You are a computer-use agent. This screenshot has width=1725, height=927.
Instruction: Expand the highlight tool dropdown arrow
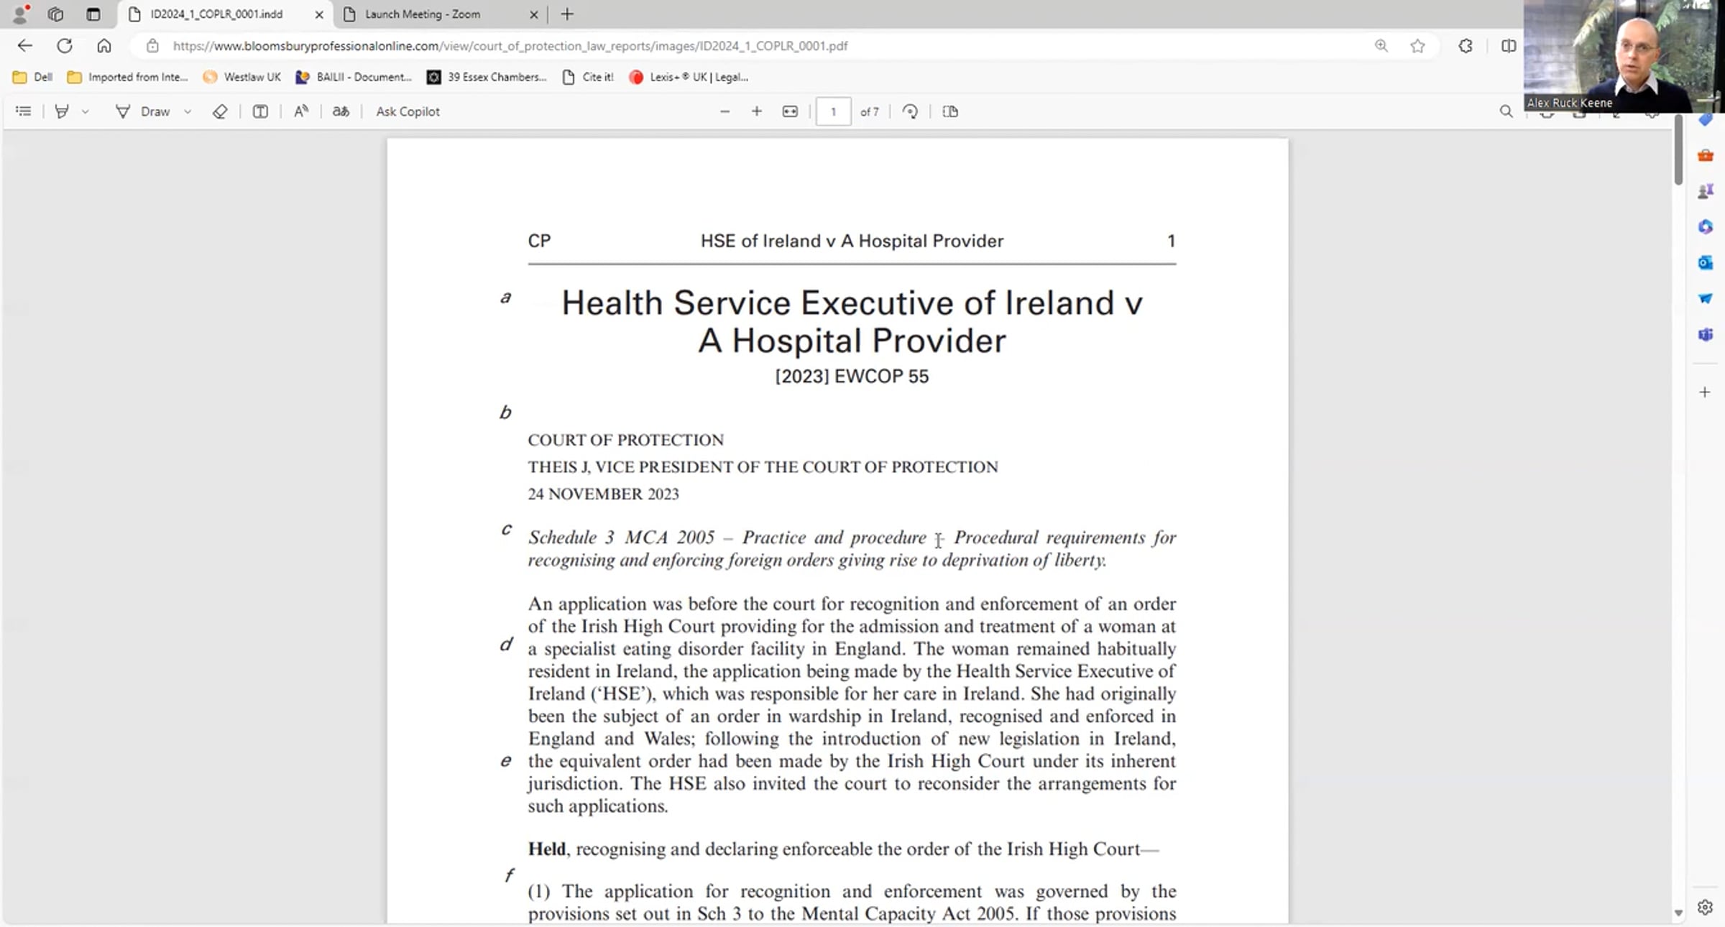tap(85, 111)
